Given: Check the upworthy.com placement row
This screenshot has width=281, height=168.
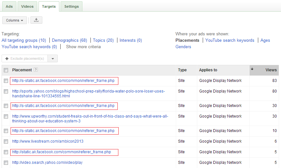Looking at the screenshot, I should pyautogui.click(x=6, y=117).
